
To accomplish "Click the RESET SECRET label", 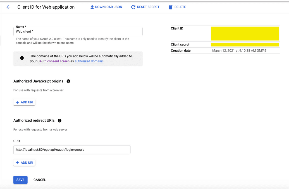I will click(148, 7).
